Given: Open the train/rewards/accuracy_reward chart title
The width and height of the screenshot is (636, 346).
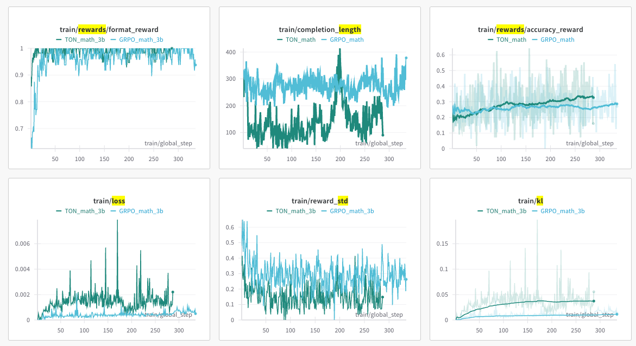Looking at the screenshot, I should (x=531, y=30).
